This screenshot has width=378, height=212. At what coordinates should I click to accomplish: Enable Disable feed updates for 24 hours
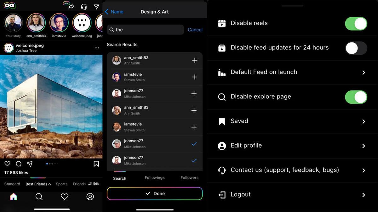(356, 48)
